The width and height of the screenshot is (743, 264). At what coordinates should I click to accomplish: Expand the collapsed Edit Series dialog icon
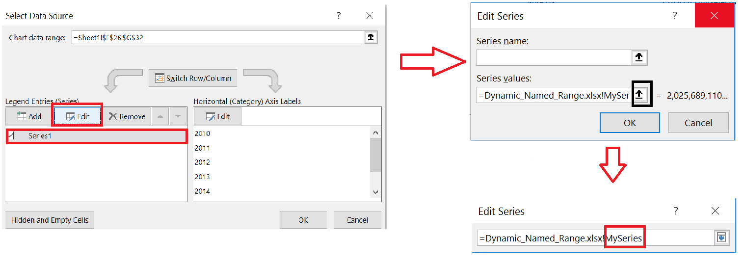tap(721, 238)
